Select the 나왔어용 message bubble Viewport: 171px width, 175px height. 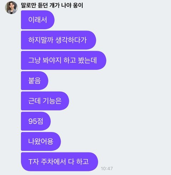coord(41,141)
